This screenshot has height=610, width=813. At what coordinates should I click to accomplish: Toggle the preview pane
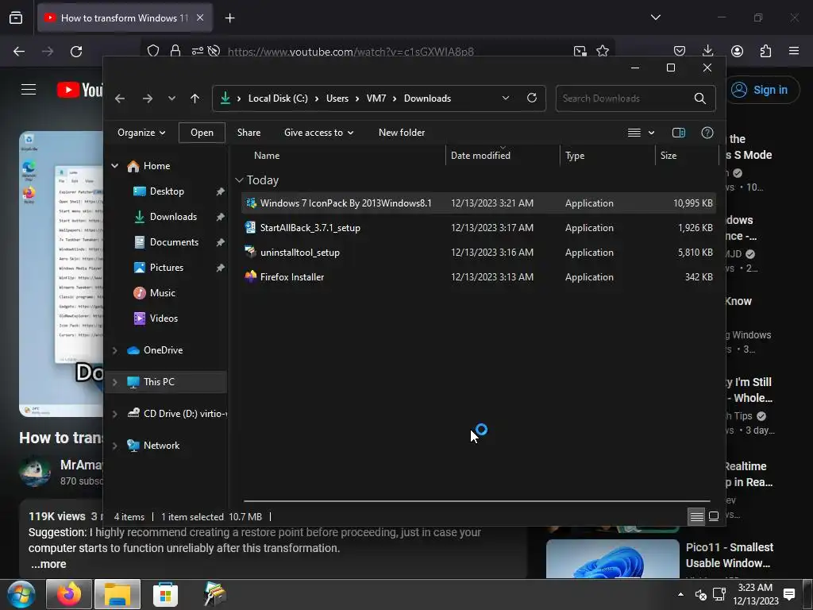click(679, 133)
